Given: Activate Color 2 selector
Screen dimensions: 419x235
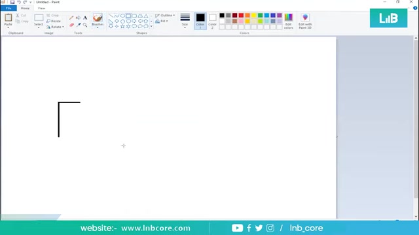Looking at the screenshot, I should pyautogui.click(x=212, y=21).
